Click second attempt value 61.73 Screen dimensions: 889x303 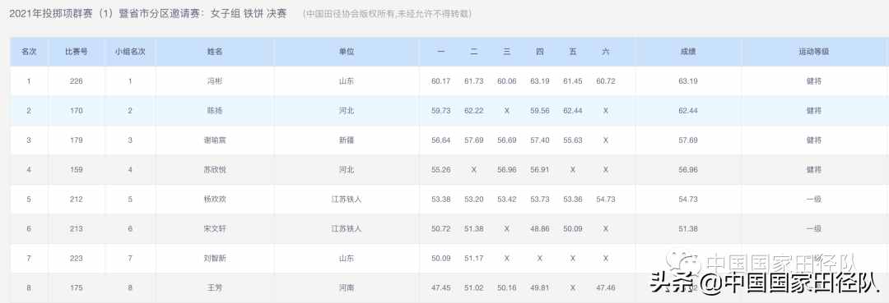tap(474, 81)
